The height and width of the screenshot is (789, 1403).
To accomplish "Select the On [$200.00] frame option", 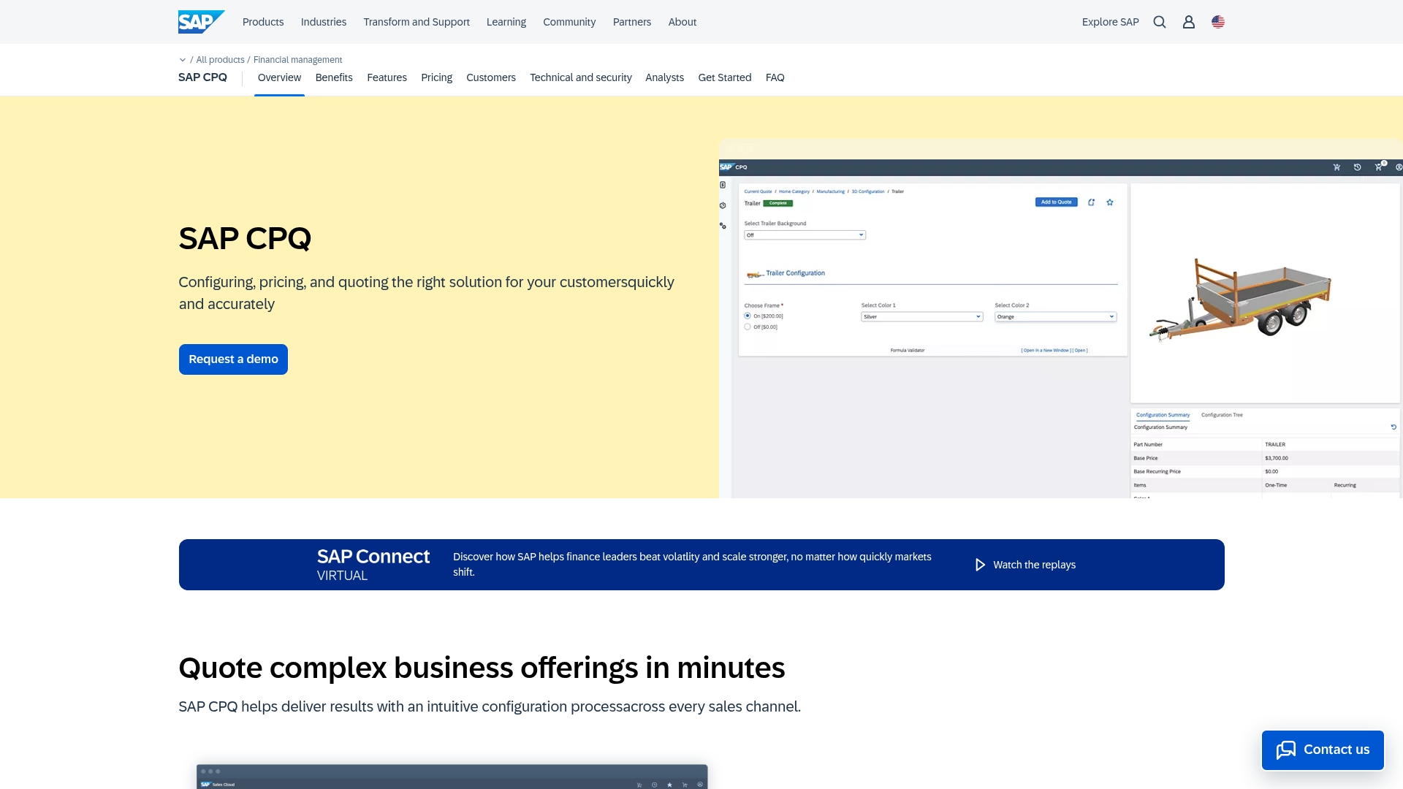I will tap(748, 316).
